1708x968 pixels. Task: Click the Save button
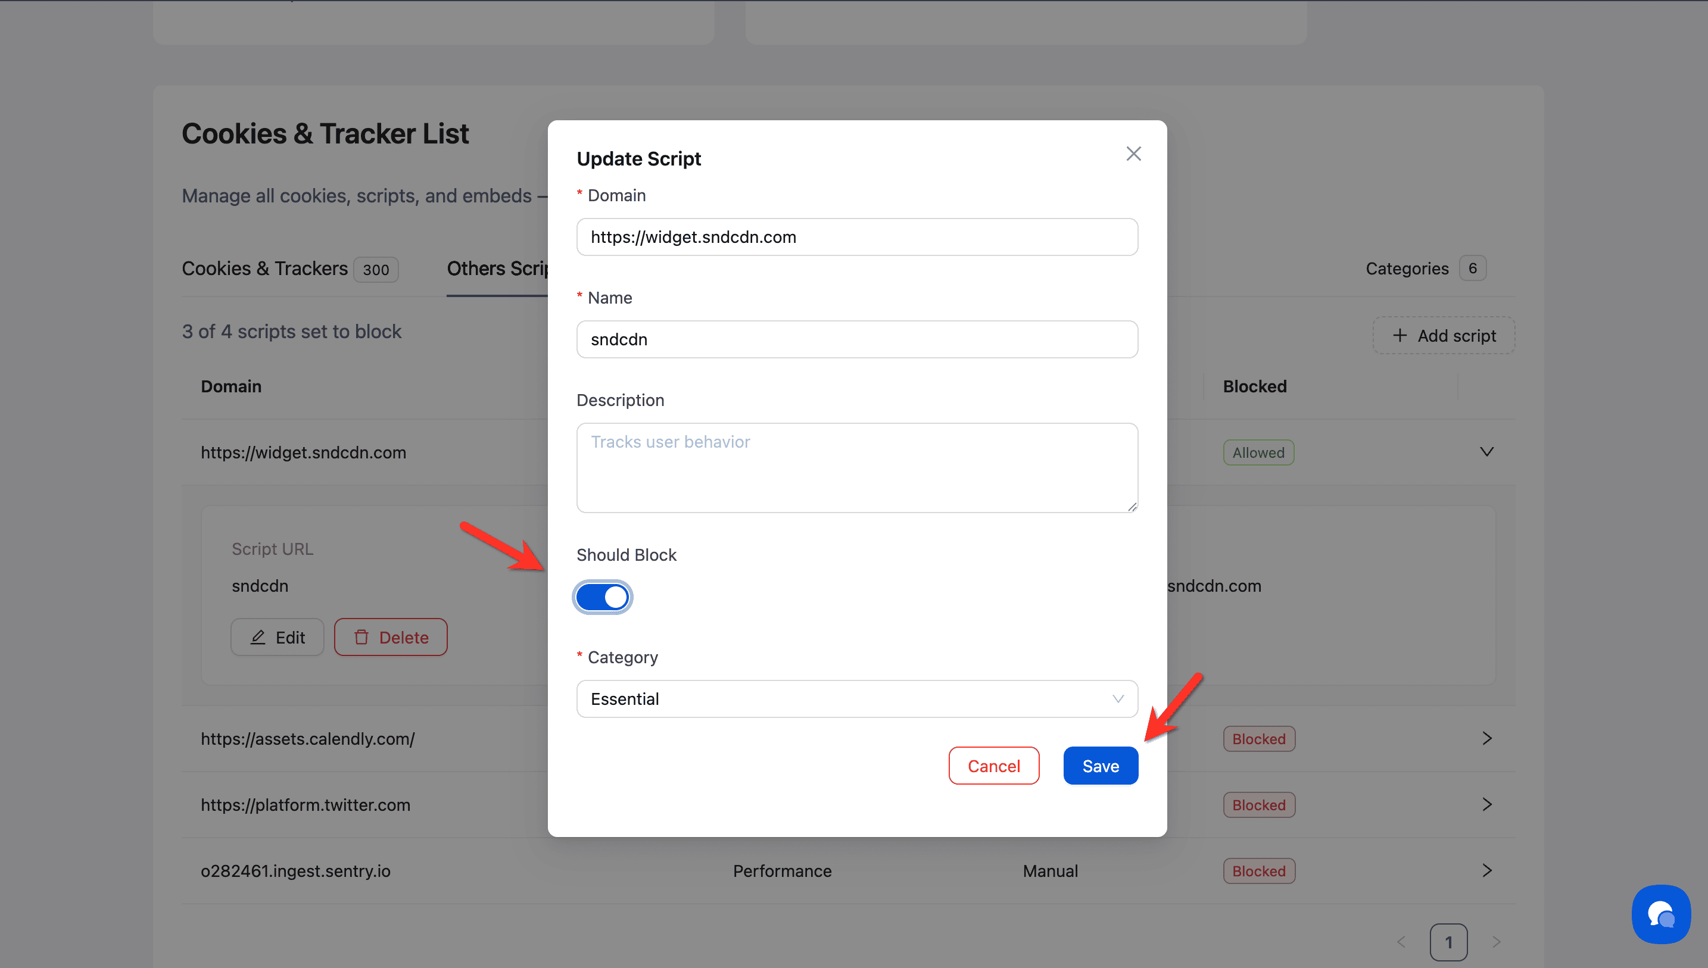[x=1100, y=766]
